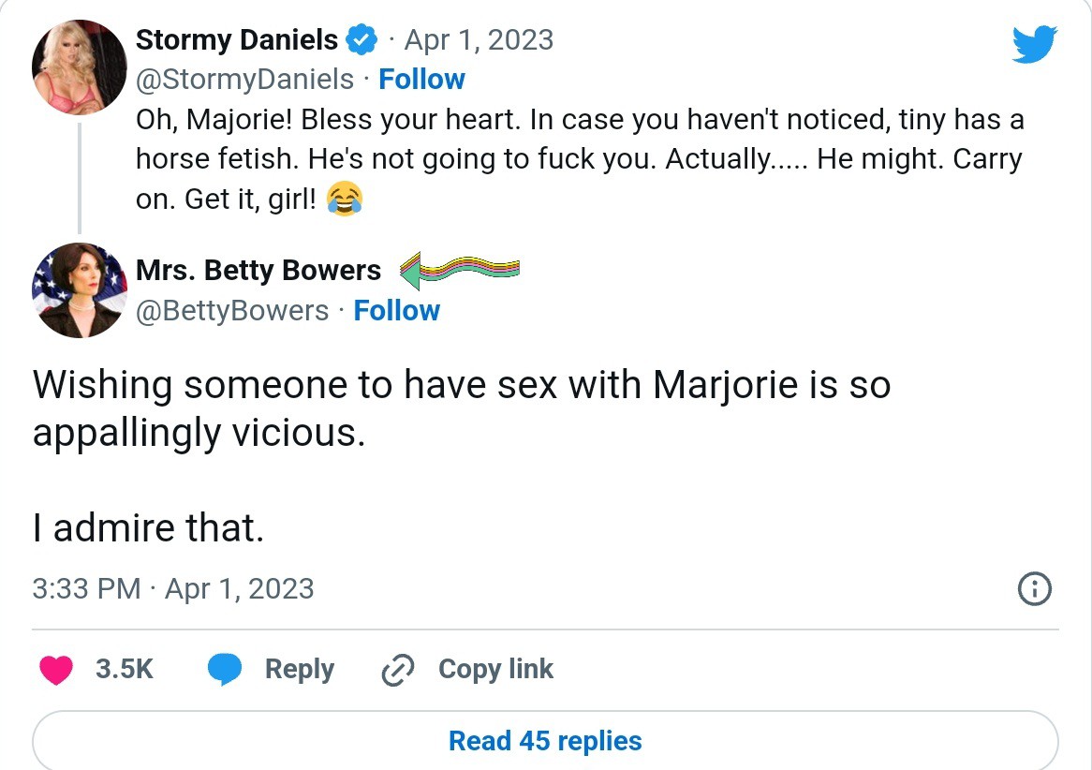Open the tweet info circle icon
The image size is (1092, 770).
1034,589
